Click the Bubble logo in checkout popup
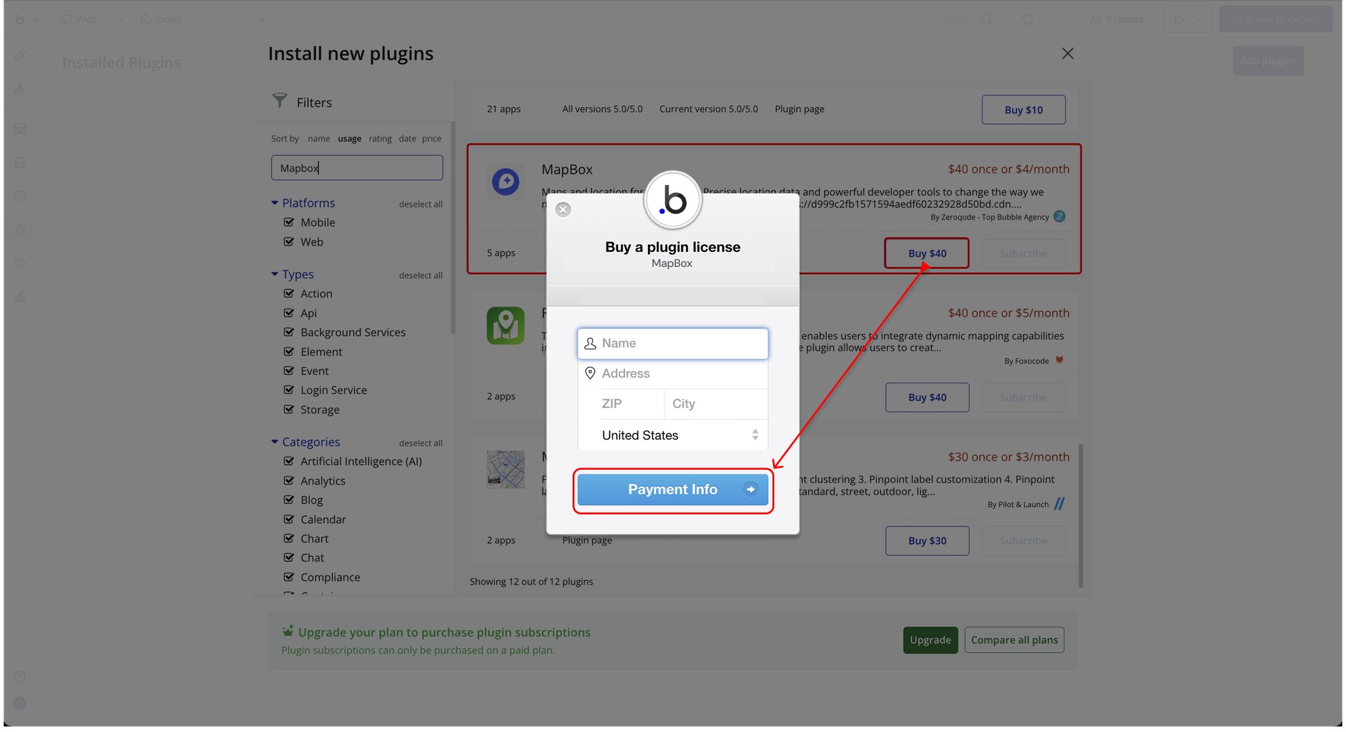Screen dimensions: 1346x732 [672, 200]
